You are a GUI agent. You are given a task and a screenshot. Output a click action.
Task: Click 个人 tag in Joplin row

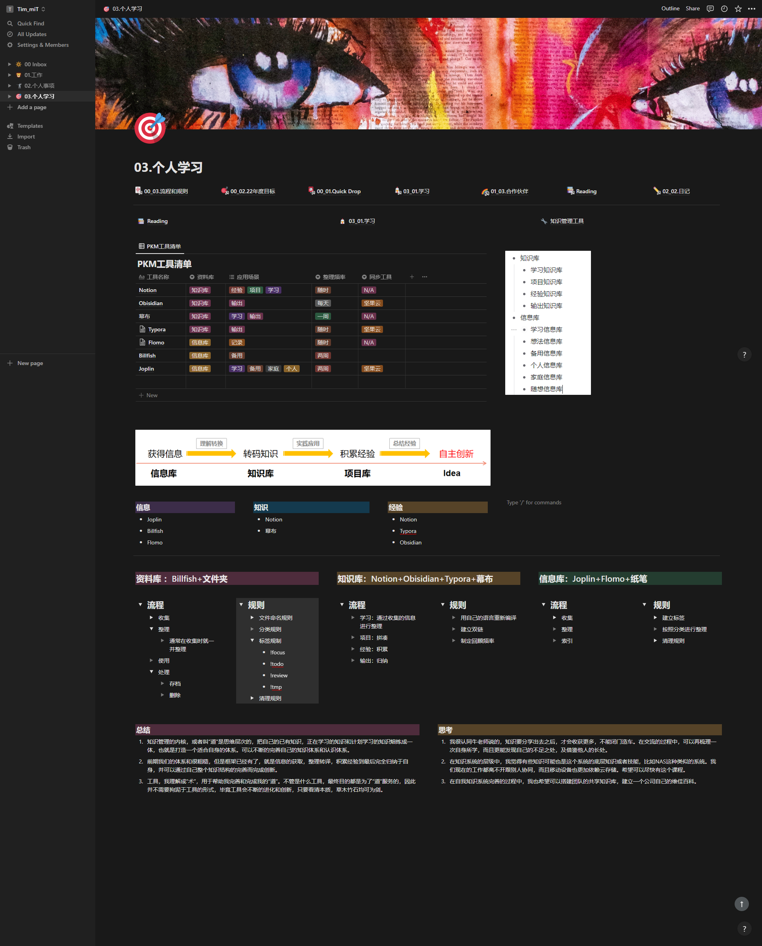click(292, 369)
